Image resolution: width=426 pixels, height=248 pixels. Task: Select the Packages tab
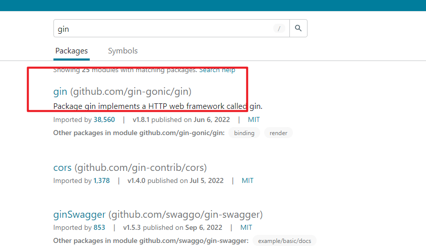pos(72,51)
